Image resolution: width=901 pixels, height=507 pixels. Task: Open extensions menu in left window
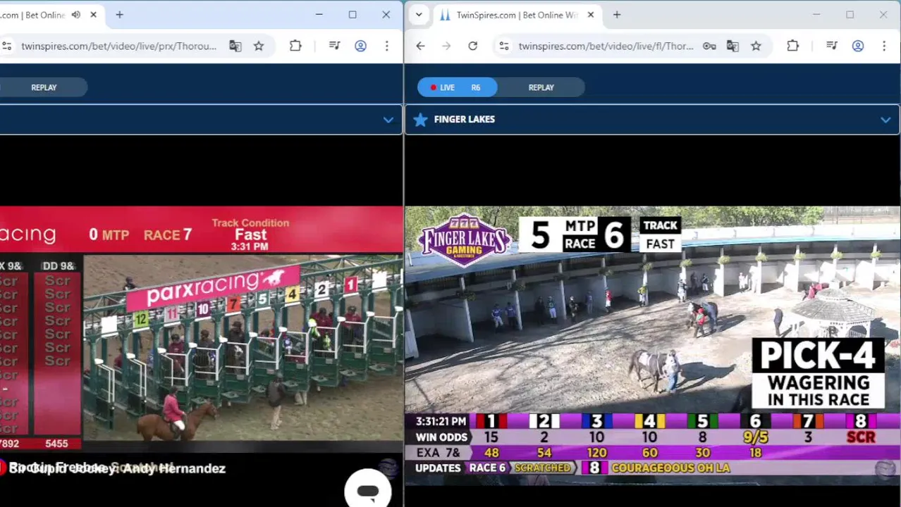295,46
